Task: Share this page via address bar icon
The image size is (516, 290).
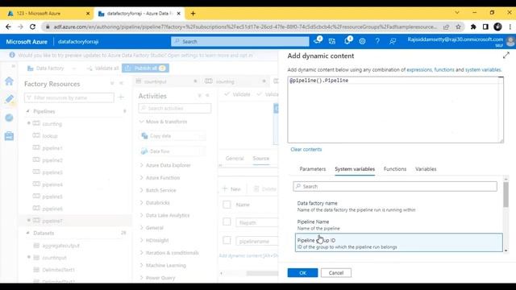Action: coord(446,27)
